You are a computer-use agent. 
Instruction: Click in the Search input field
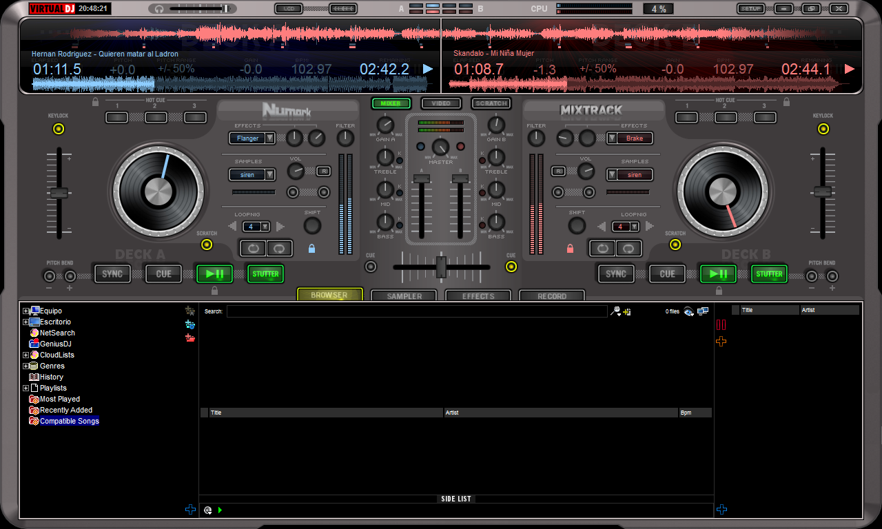417,311
